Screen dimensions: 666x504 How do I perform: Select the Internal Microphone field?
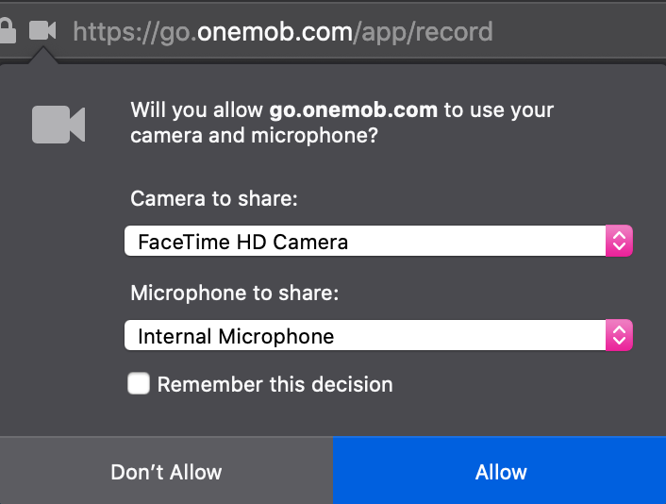(378, 335)
